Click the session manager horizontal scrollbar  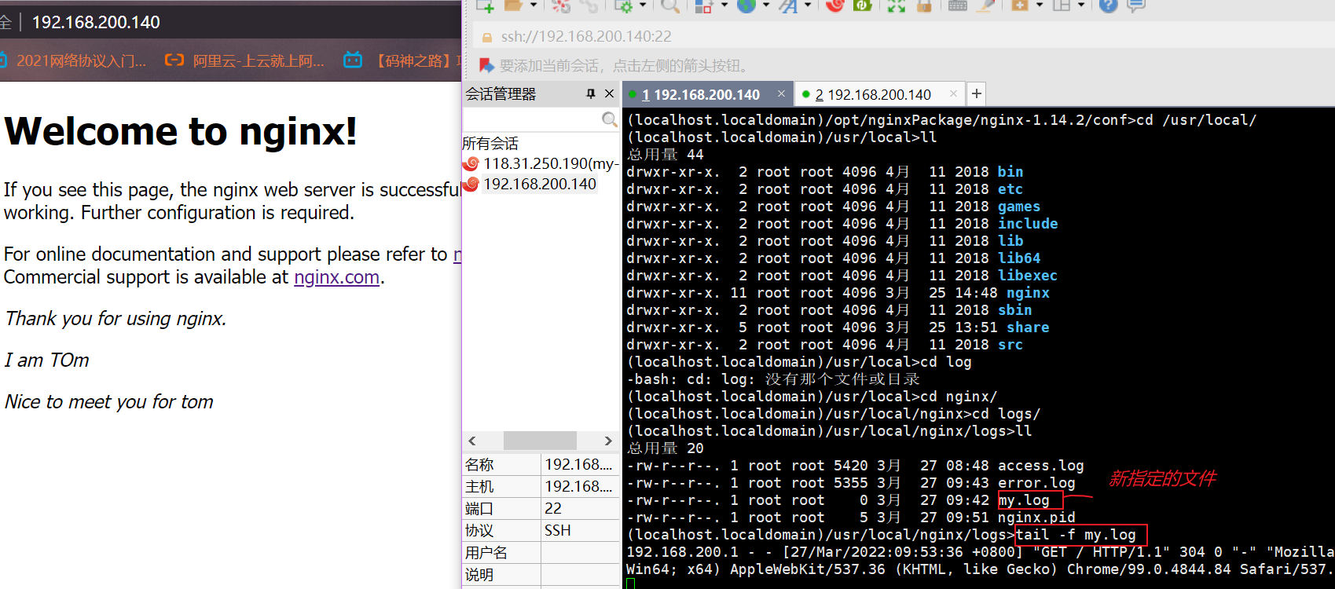point(539,441)
